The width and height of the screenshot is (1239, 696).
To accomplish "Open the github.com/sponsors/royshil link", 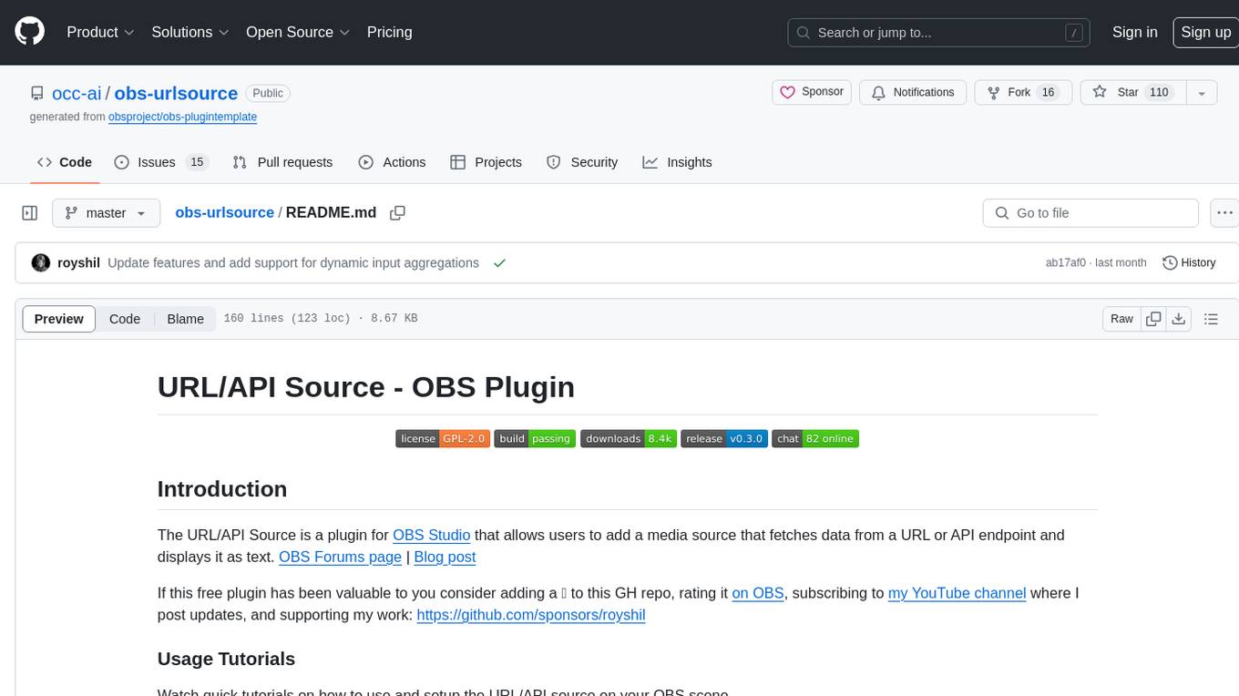I will click(x=531, y=615).
